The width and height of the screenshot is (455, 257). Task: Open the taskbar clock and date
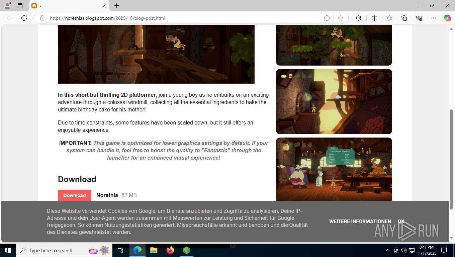pyautogui.click(x=427, y=250)
